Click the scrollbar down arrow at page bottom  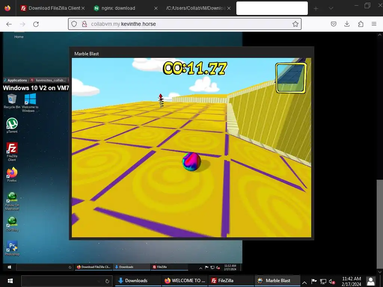coord(380,271)
